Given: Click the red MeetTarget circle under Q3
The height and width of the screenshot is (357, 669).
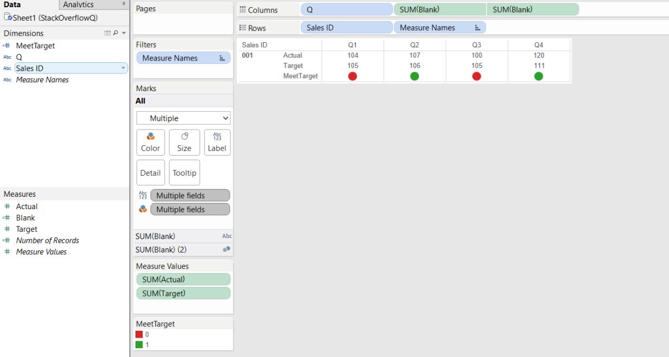Looking at the screenshot, I should (477, 76).
